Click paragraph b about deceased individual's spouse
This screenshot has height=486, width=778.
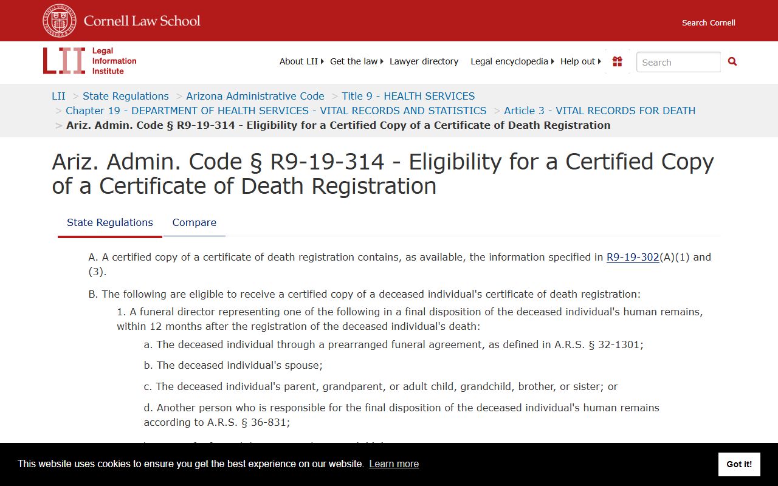(233, 365)
